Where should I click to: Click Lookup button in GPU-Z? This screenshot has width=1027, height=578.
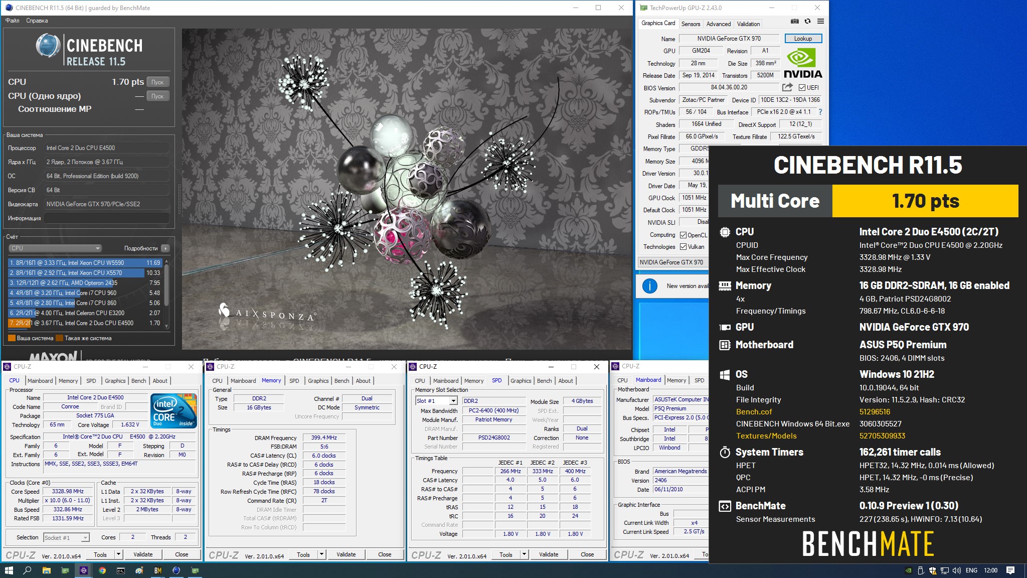803,39
